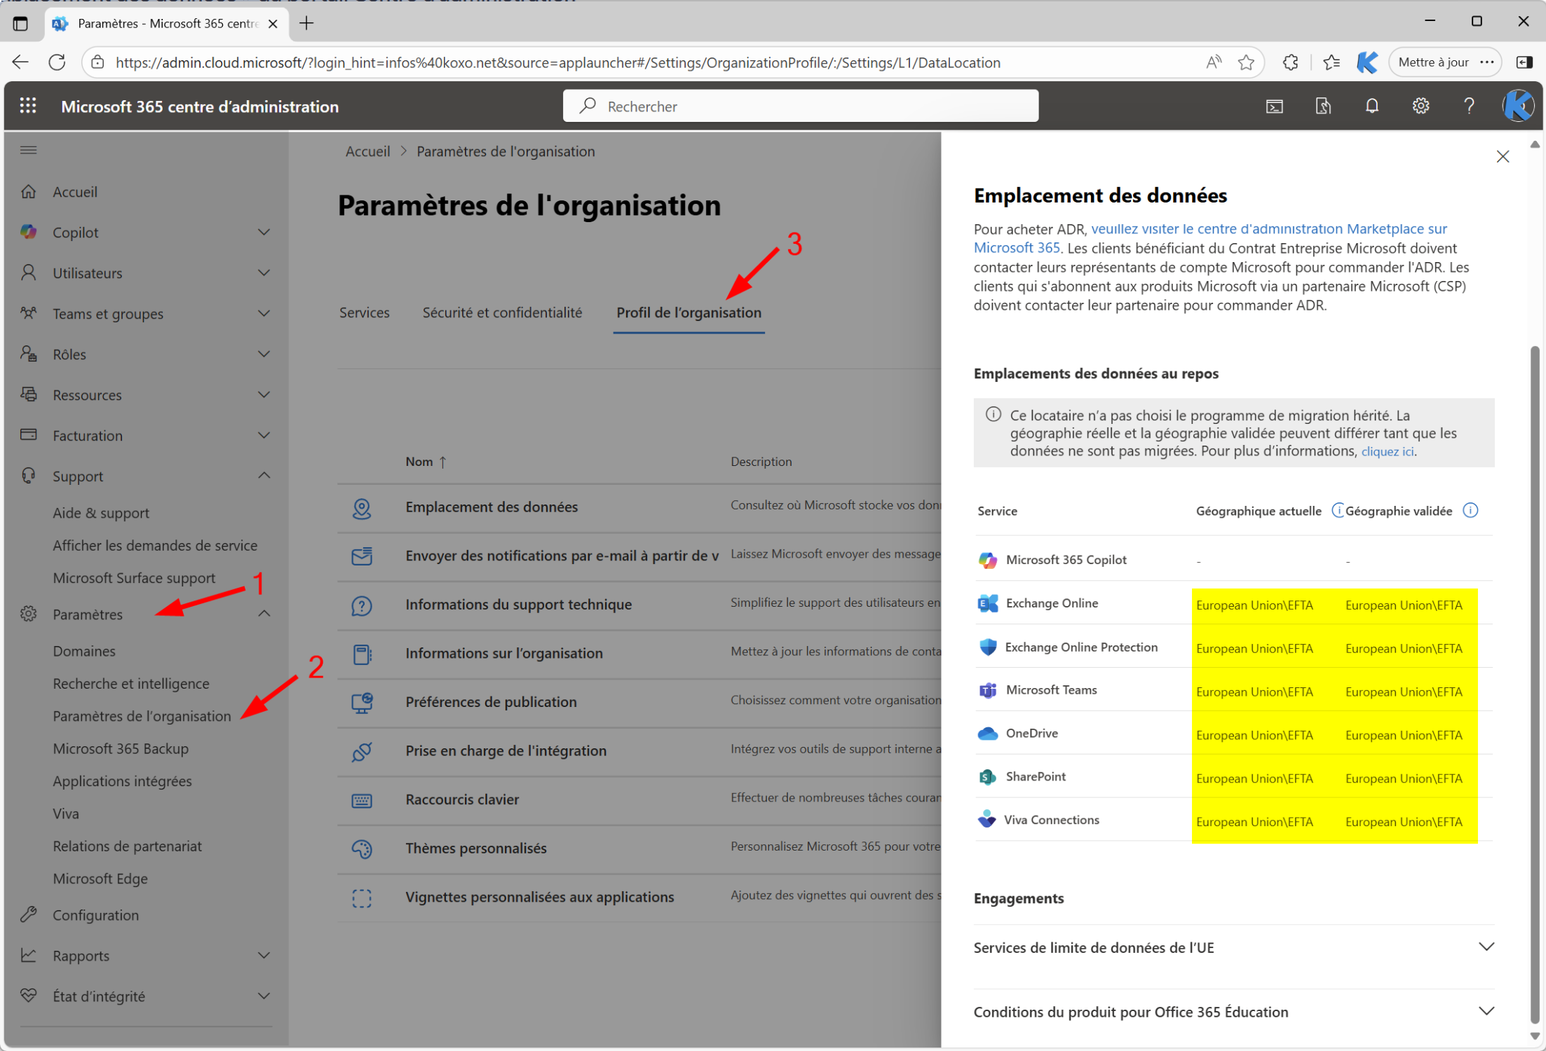Viewport: 1546px width, 1051px height.
Task: Collapse navigation with hamburger menu icon
Action: 28,150
